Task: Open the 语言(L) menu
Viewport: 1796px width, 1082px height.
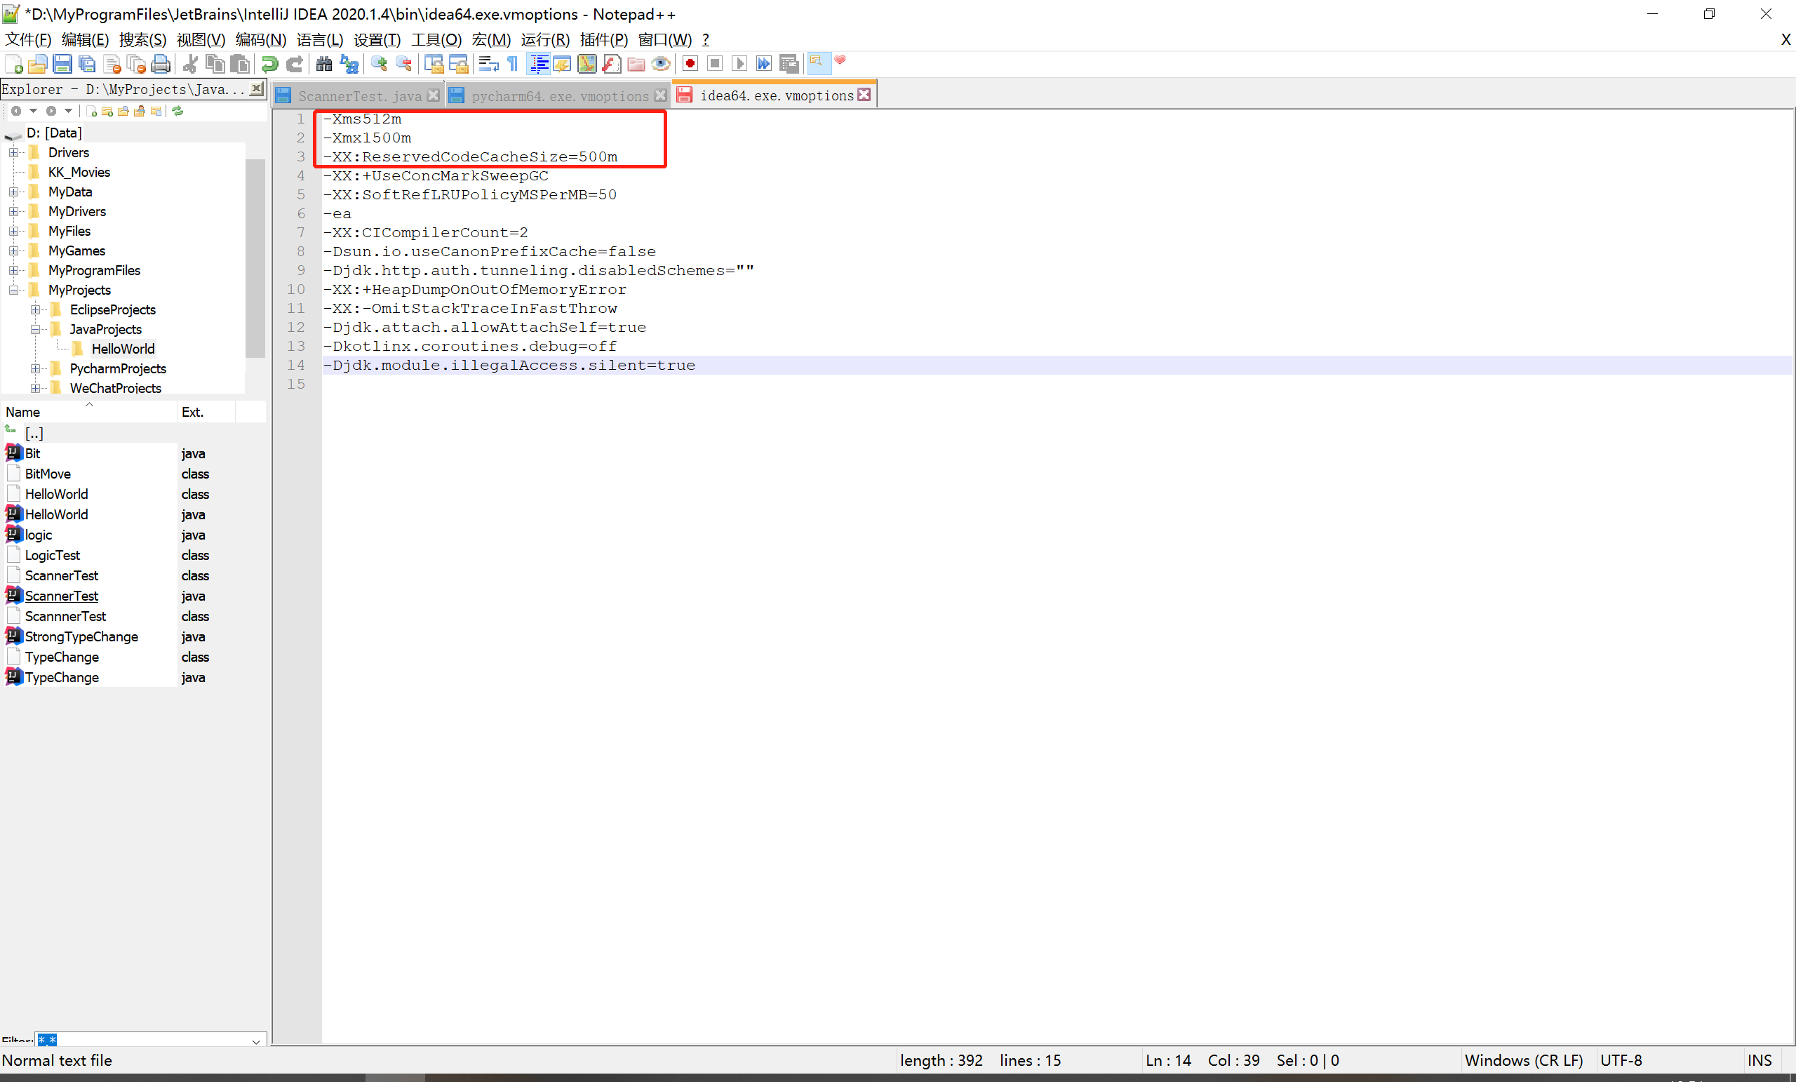Action: 320,39
